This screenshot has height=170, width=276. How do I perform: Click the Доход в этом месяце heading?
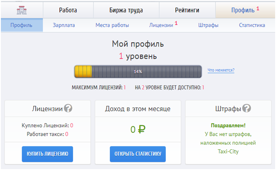(138, 109)
